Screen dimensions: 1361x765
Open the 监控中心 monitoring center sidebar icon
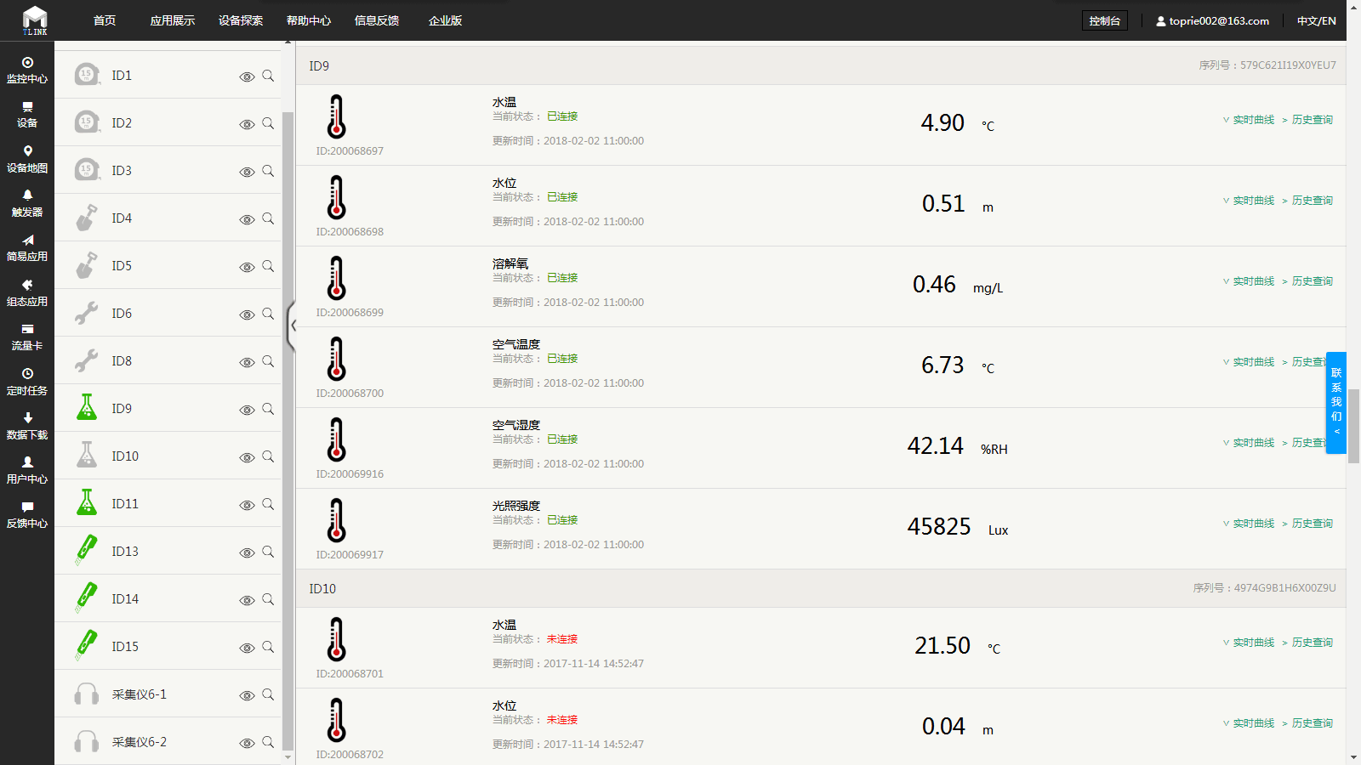click(27, 63)
